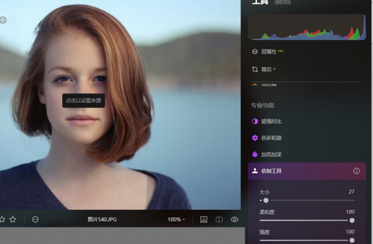Click the fully visible star rating icon
This screenshot has width=373, height=244.
(x=13, y=219)
